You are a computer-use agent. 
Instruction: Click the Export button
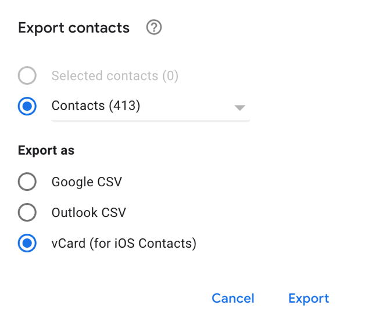tap(309, 298)
